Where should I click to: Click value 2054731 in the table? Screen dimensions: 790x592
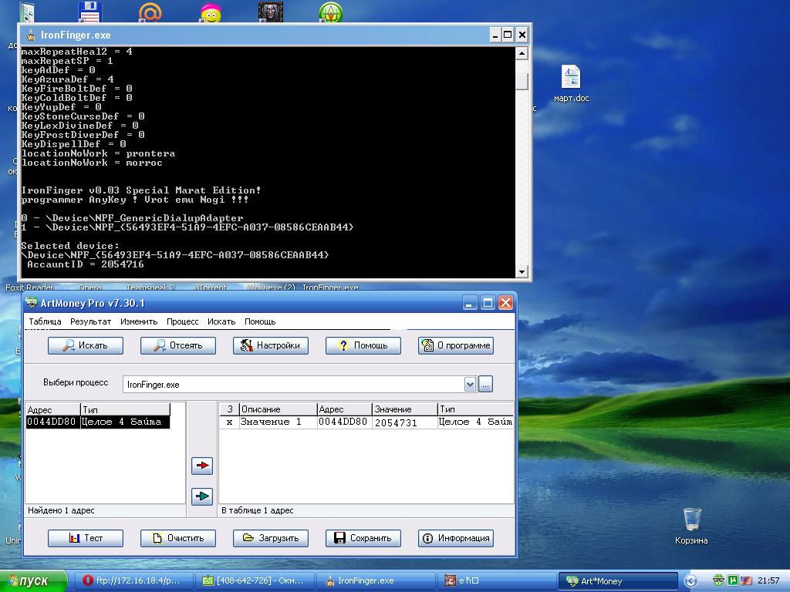click(x=396, y=422)
